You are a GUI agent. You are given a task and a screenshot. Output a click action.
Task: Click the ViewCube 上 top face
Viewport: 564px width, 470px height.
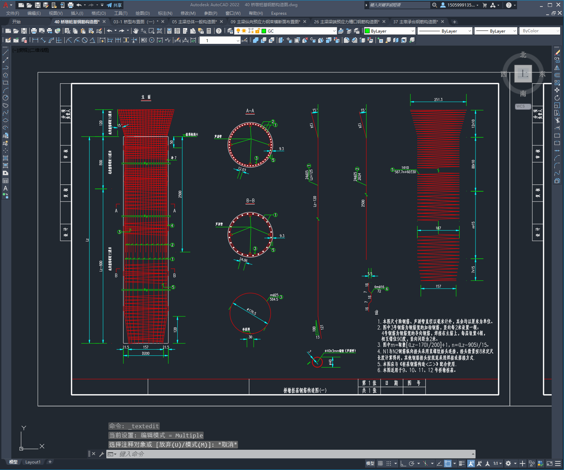tap(523, 74)
